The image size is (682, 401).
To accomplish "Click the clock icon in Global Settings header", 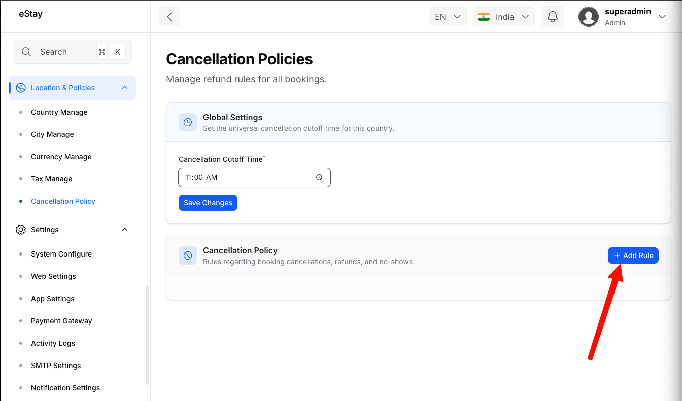I will click(188, 122).
